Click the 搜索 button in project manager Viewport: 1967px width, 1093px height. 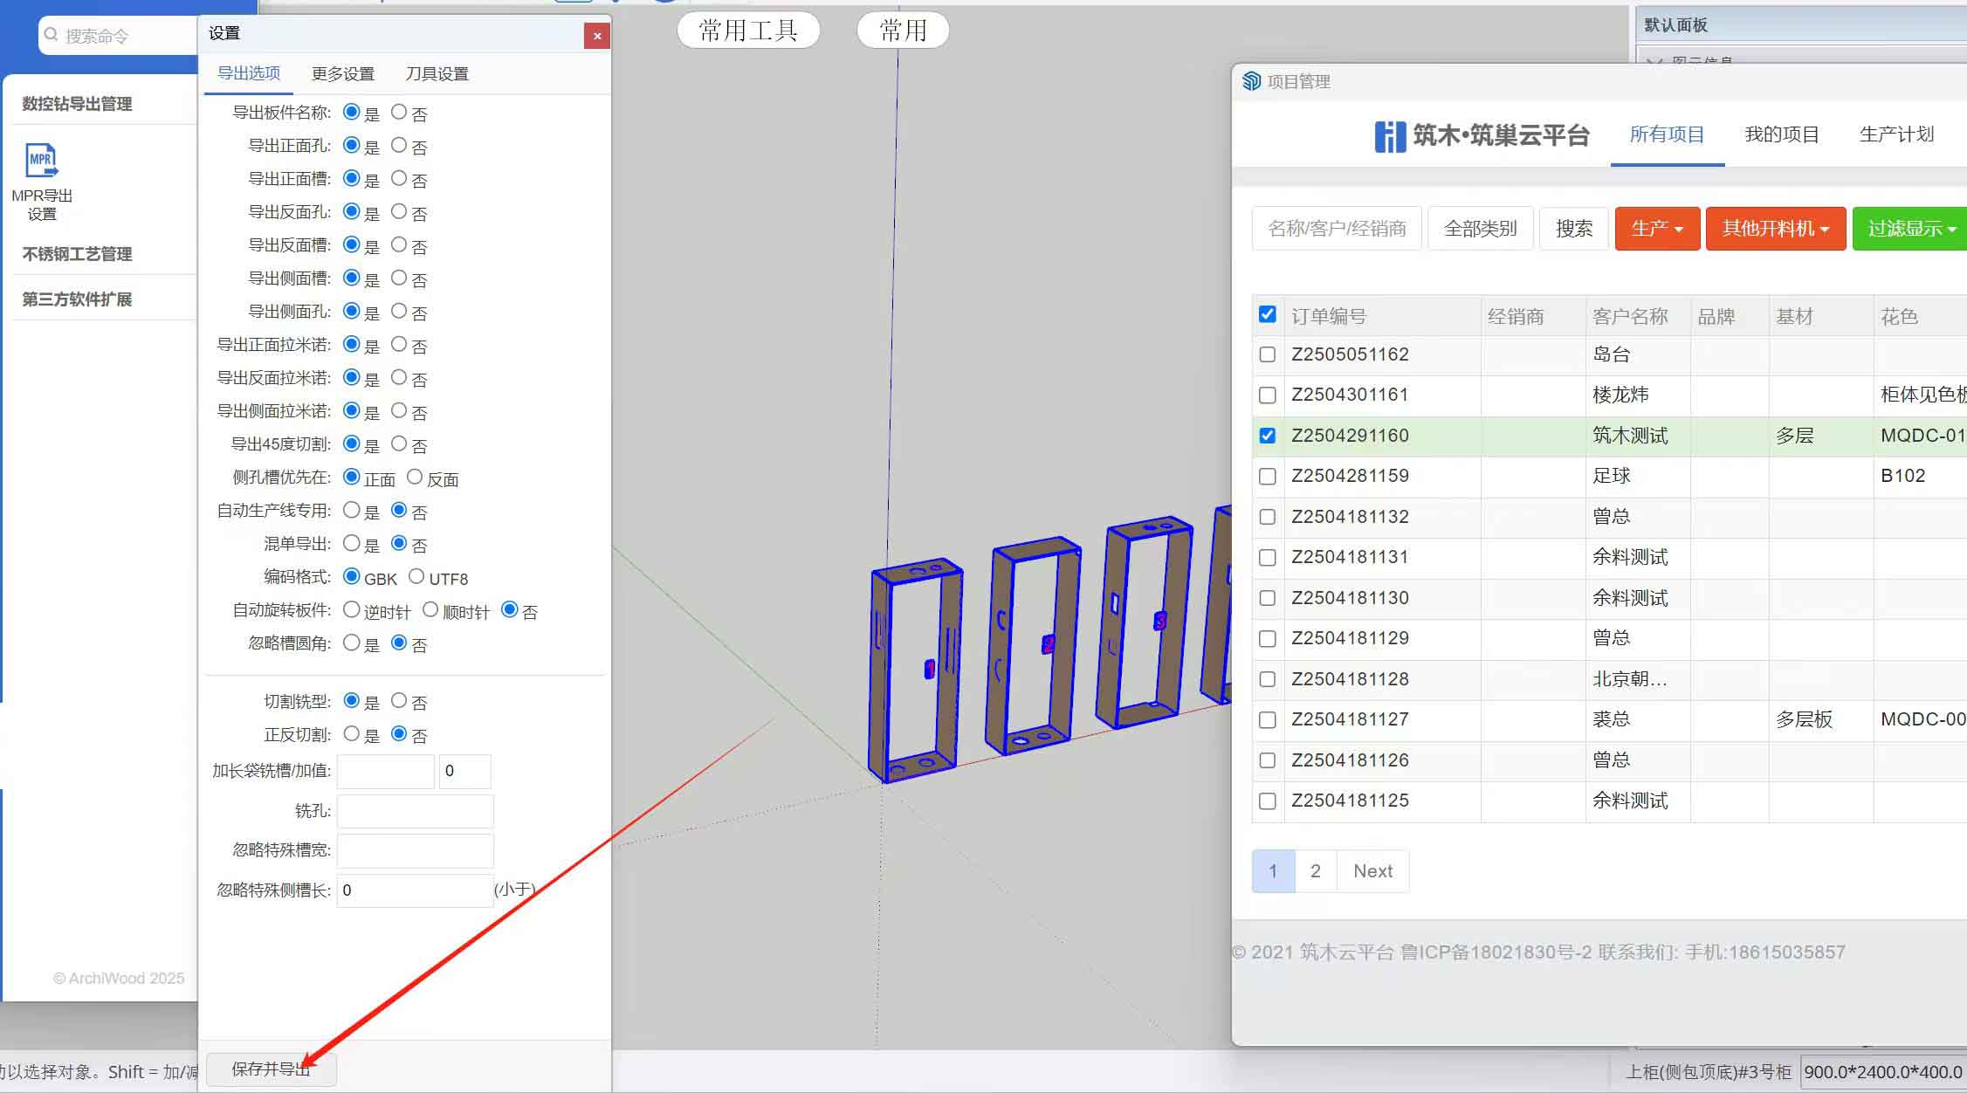(x=1573, y=229)
